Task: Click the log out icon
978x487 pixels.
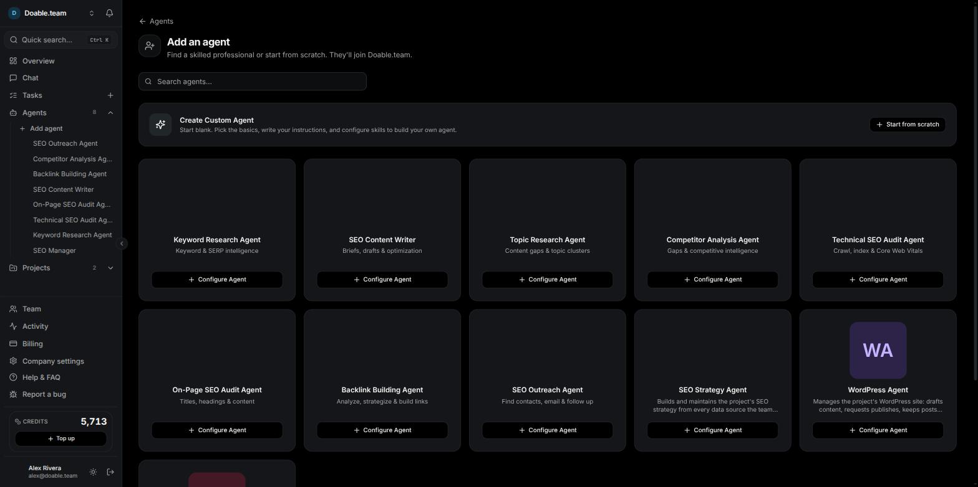Action: pyautogui.click(x=110, y=472)
